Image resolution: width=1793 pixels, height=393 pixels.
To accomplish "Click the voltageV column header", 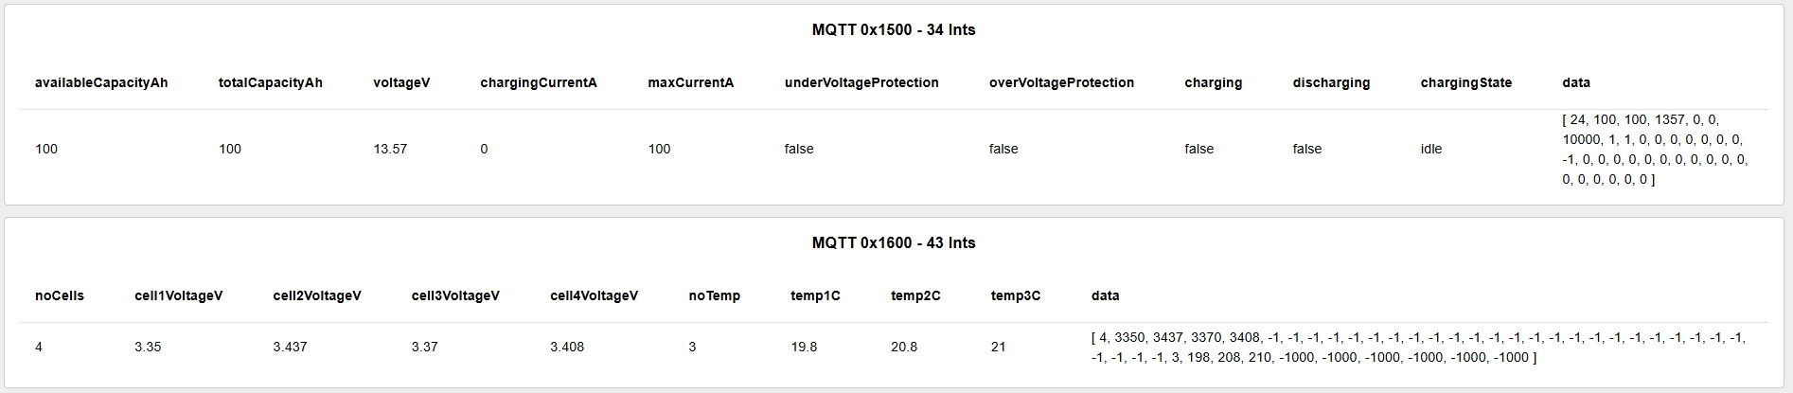I will [x=401, y=82].
